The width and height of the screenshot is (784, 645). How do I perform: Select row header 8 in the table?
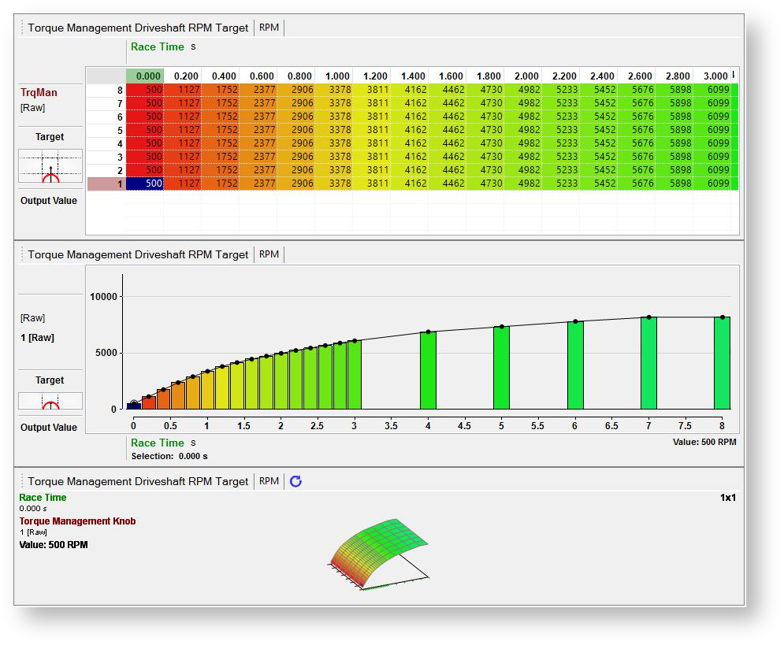tap(106, 90)
